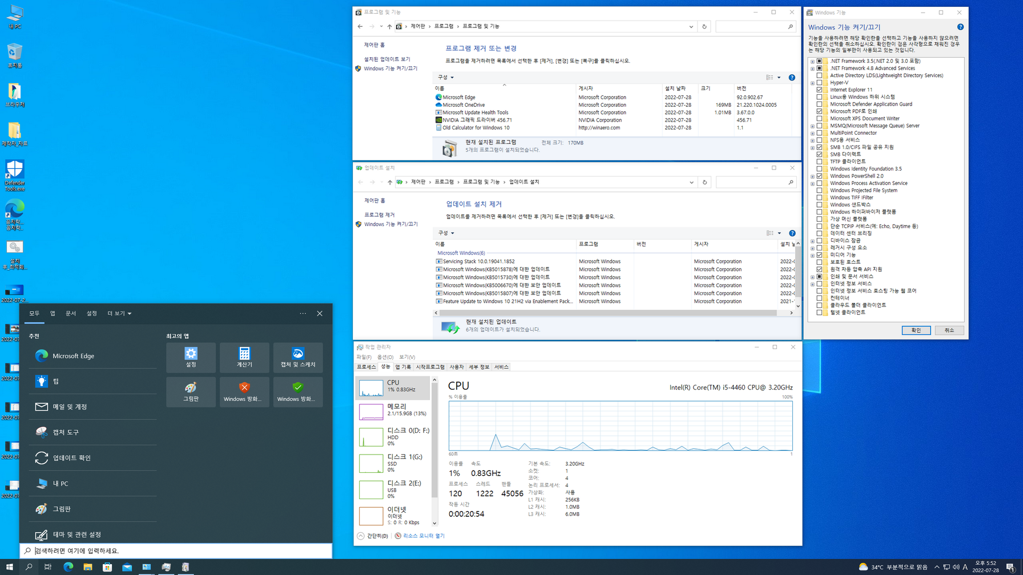This screenshot has width=1023, height=575.
Task: Open 구성 dropdown in 프로그램 및 기능 window
Action: (x=446, y=78)
